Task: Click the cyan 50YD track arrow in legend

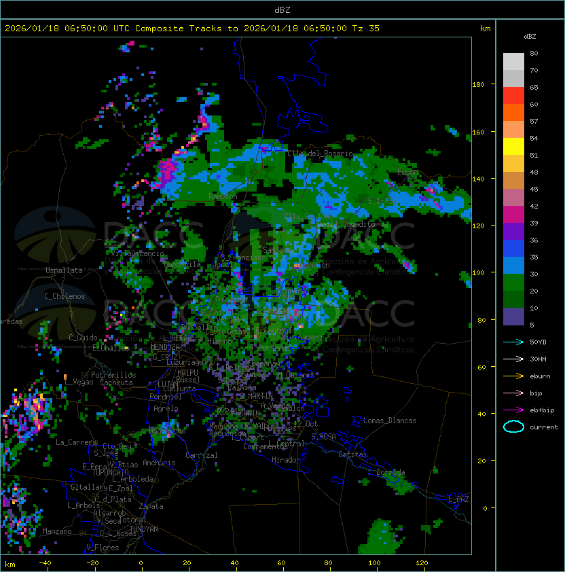Action: pos(513,342)
